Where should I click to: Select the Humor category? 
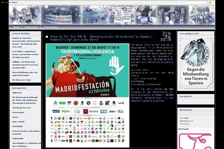(x=15, y=117)
